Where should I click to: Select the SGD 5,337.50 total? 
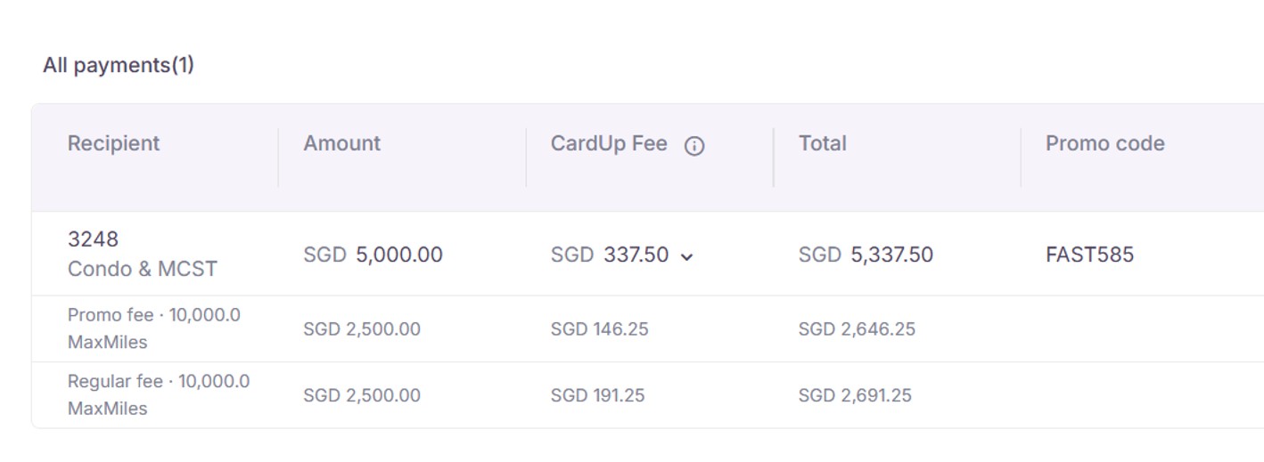(866, 255)
